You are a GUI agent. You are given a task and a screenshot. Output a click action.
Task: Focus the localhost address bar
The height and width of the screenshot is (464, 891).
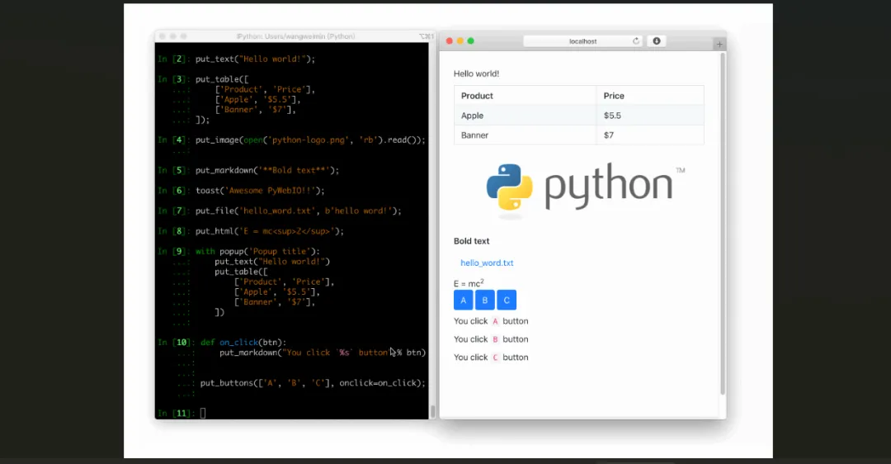click(582, 41)
